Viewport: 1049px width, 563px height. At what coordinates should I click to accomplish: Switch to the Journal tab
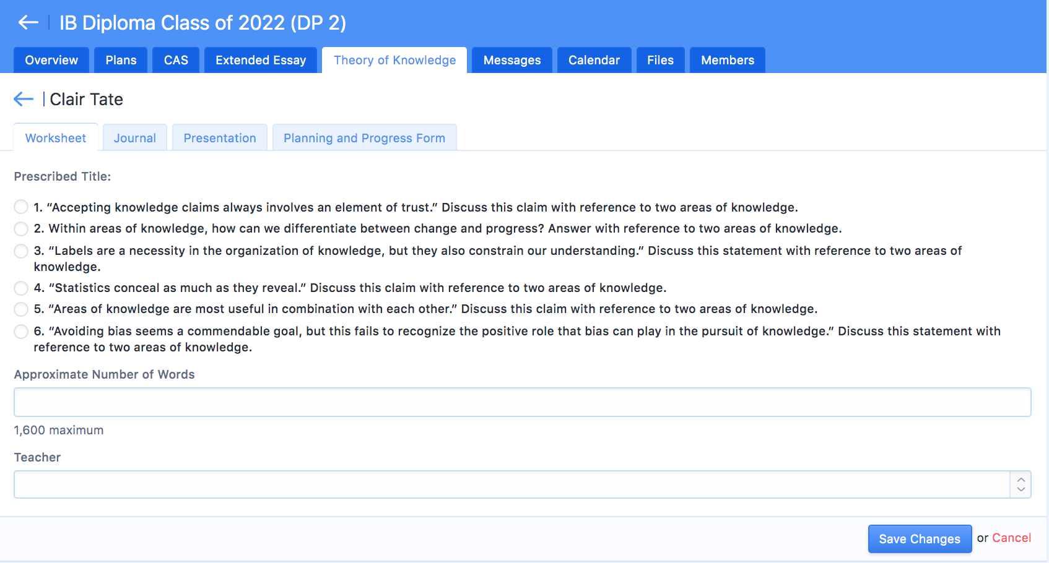[134, 138]
